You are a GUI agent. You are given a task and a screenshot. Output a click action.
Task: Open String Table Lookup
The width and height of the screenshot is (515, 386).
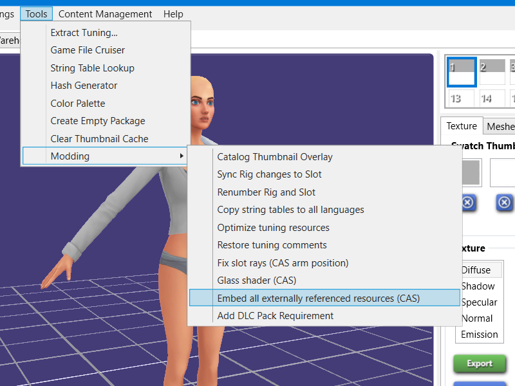coord(106,68)
